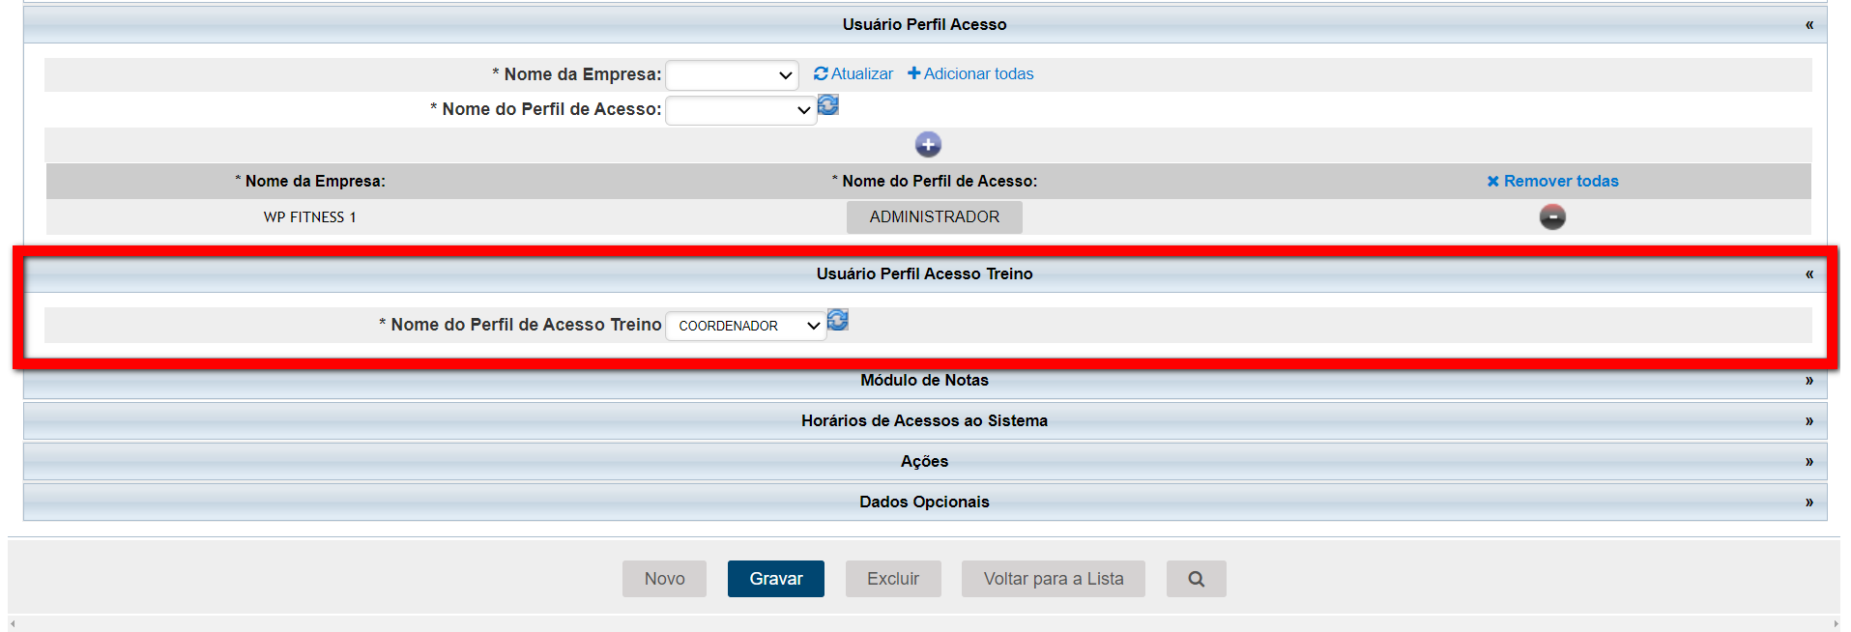Collapse the Usuário Perfil Acesso section
Viewport: 1851px width, 632px height.
[1808, 25]
